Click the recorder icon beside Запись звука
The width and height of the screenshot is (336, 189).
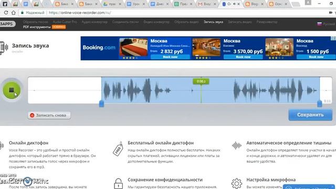(4, 48)
